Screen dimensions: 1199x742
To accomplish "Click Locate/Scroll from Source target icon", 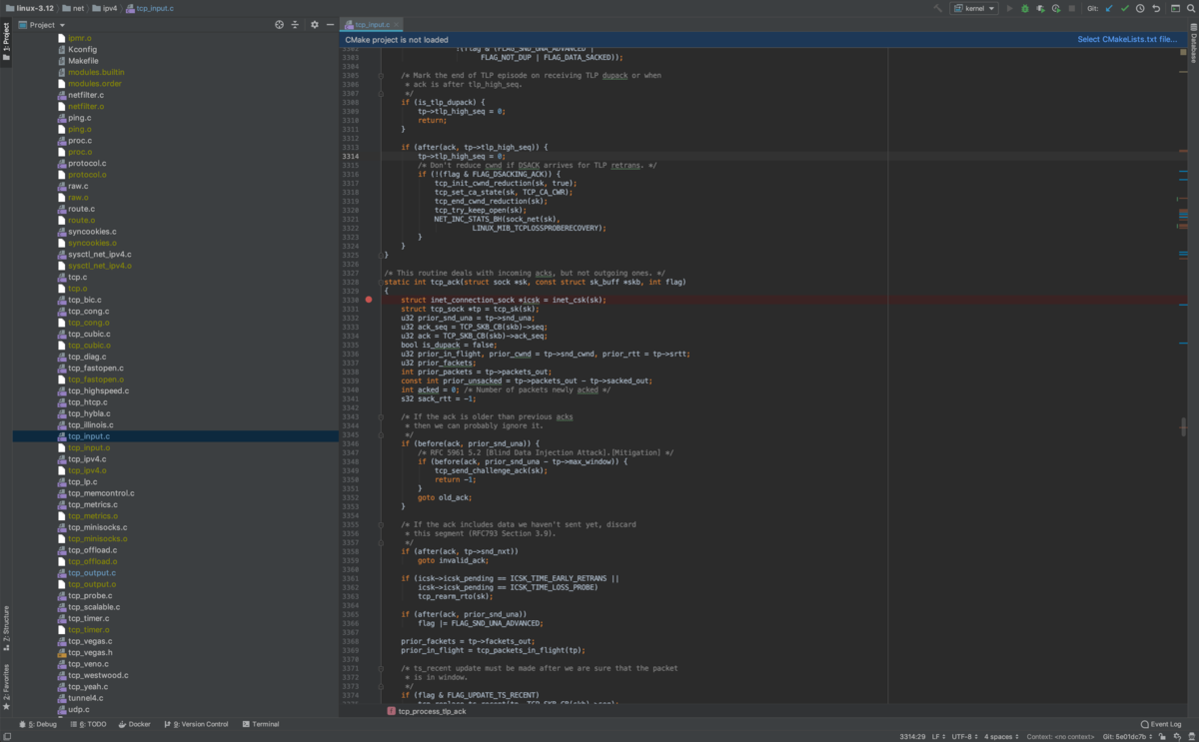I will point(280,24).
